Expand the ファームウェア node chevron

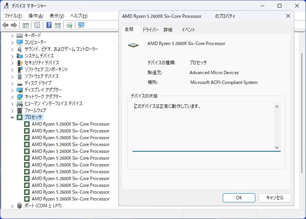point(12,111)
